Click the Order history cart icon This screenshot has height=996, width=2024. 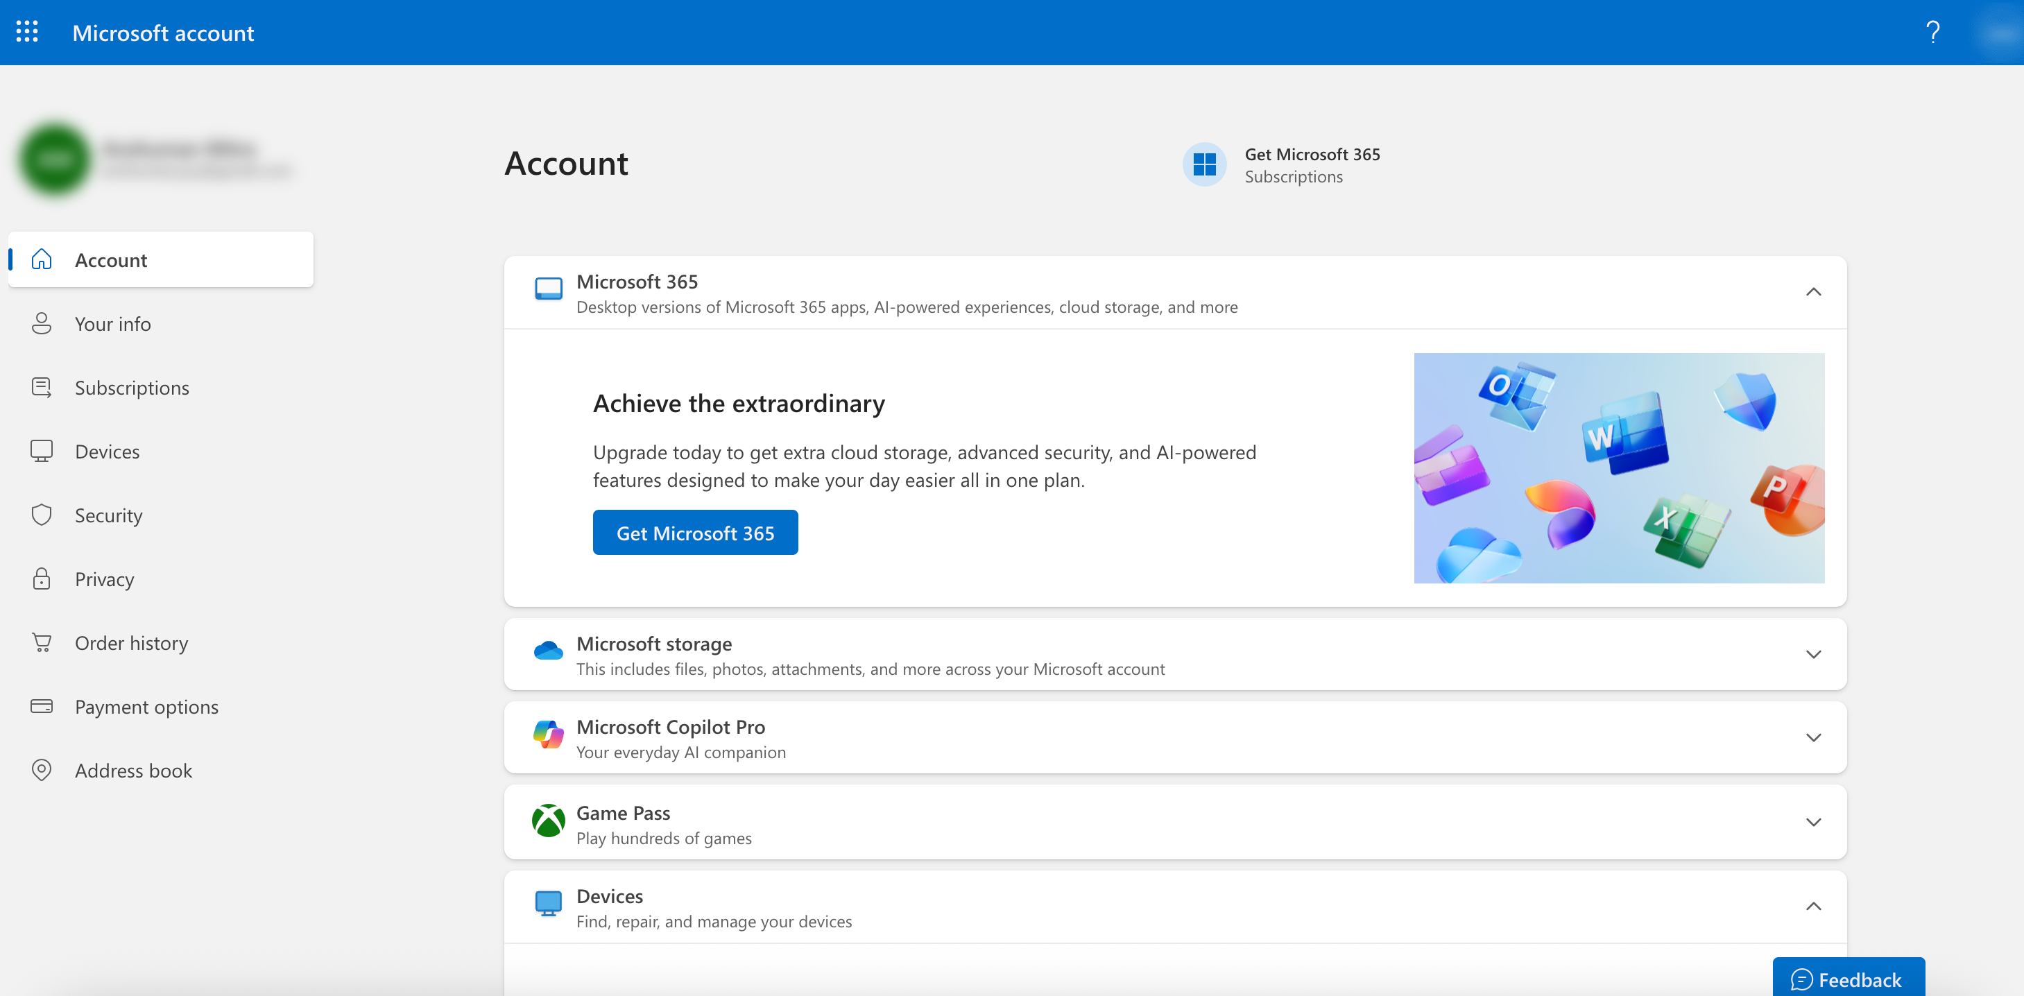[42, 642]
